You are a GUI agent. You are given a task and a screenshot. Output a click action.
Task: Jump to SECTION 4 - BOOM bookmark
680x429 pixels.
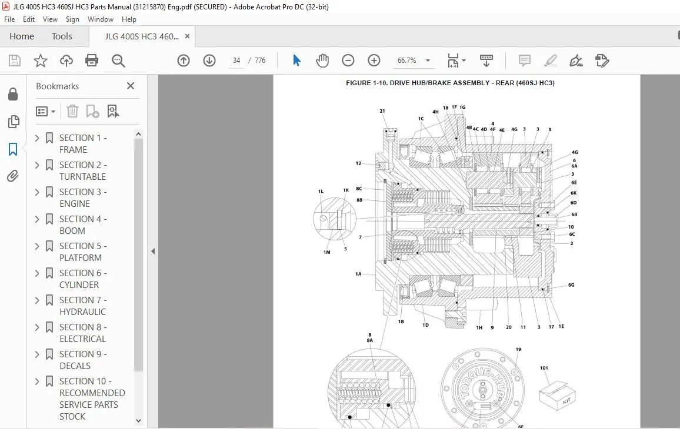click(83, 225)
